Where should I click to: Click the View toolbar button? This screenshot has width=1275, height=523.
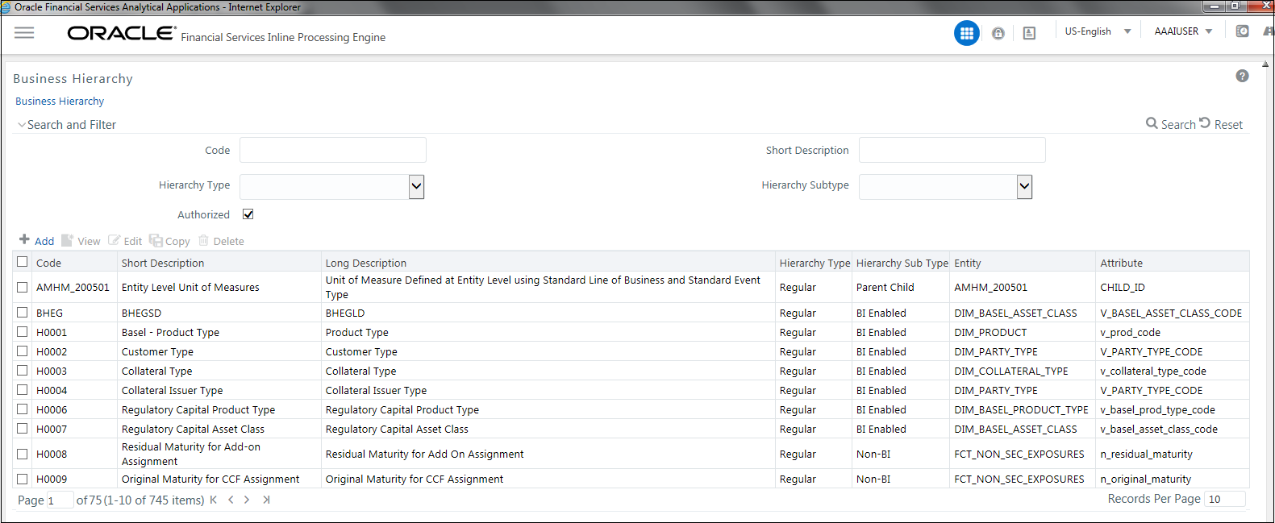tap(81, 240)
